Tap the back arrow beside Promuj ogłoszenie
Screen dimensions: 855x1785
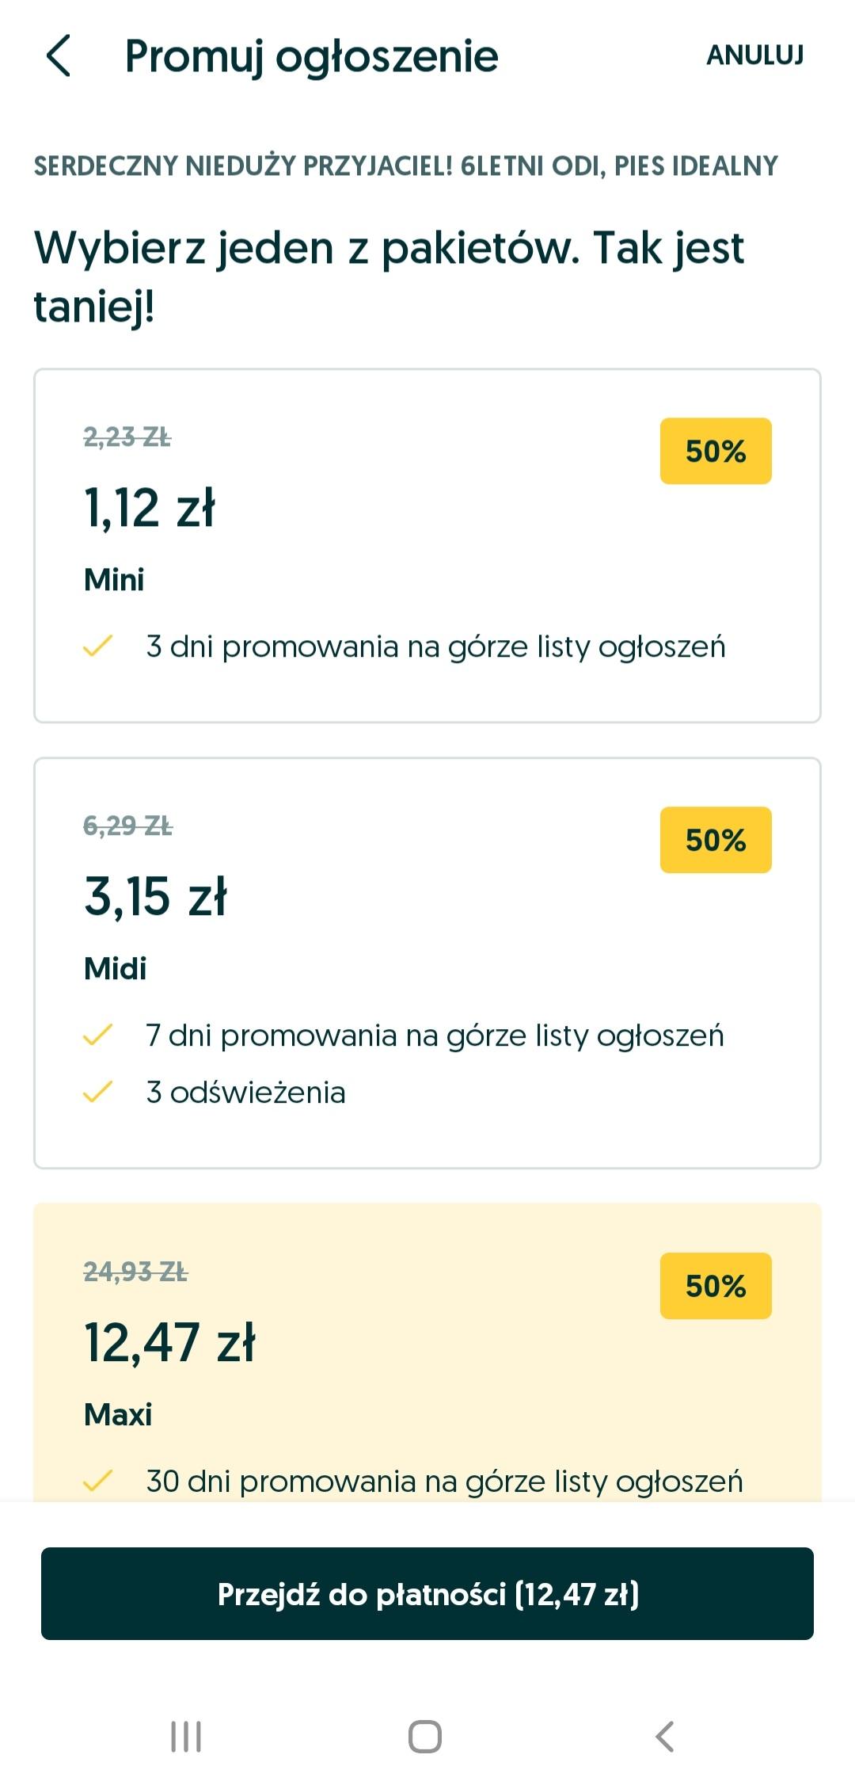[59, 56]
